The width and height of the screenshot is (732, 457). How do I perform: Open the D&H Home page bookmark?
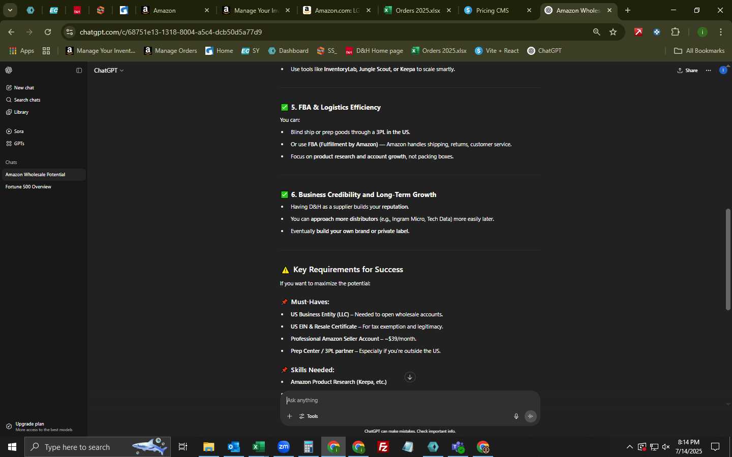(374, 51)
